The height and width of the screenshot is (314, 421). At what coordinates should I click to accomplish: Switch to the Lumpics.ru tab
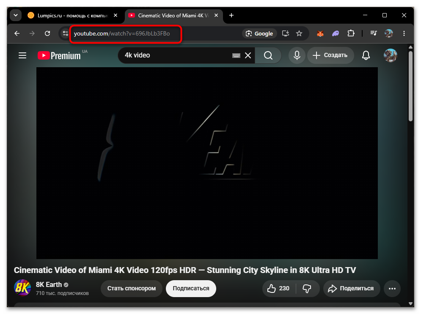point(72,16)
